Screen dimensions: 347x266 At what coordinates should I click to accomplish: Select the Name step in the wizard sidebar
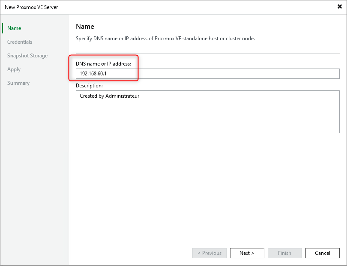(14, 28)
